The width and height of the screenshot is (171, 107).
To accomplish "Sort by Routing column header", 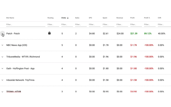I will pos(50,18).
